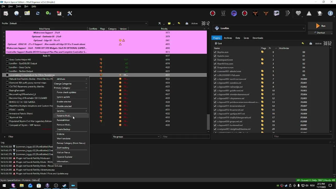
Task: Open the Profiles configuration icon
Action: point(27,13)
